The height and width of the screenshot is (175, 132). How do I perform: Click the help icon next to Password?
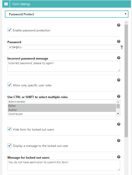119,41
